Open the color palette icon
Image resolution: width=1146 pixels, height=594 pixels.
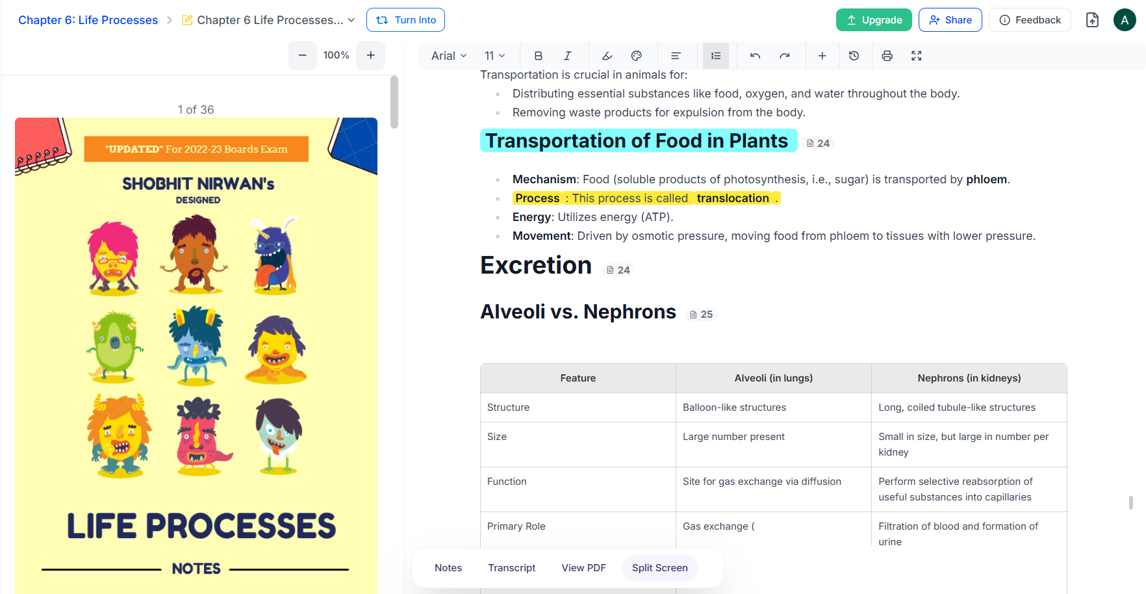pos(637,56)
